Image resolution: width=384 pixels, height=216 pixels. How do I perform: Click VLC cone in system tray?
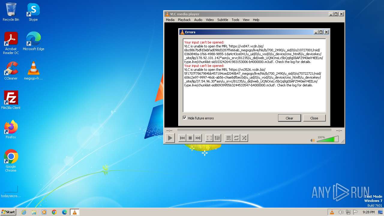click(x=332, y=212)
